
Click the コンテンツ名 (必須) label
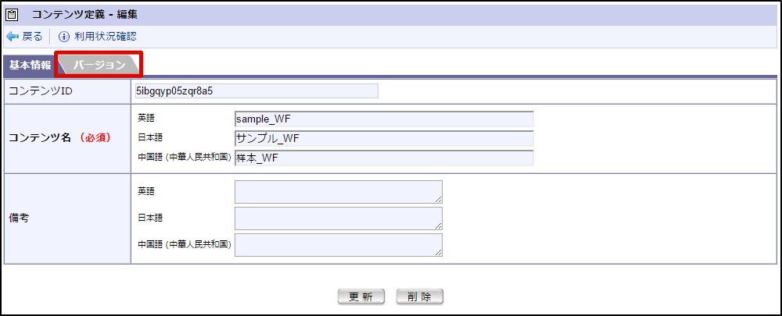coord(59,138)
